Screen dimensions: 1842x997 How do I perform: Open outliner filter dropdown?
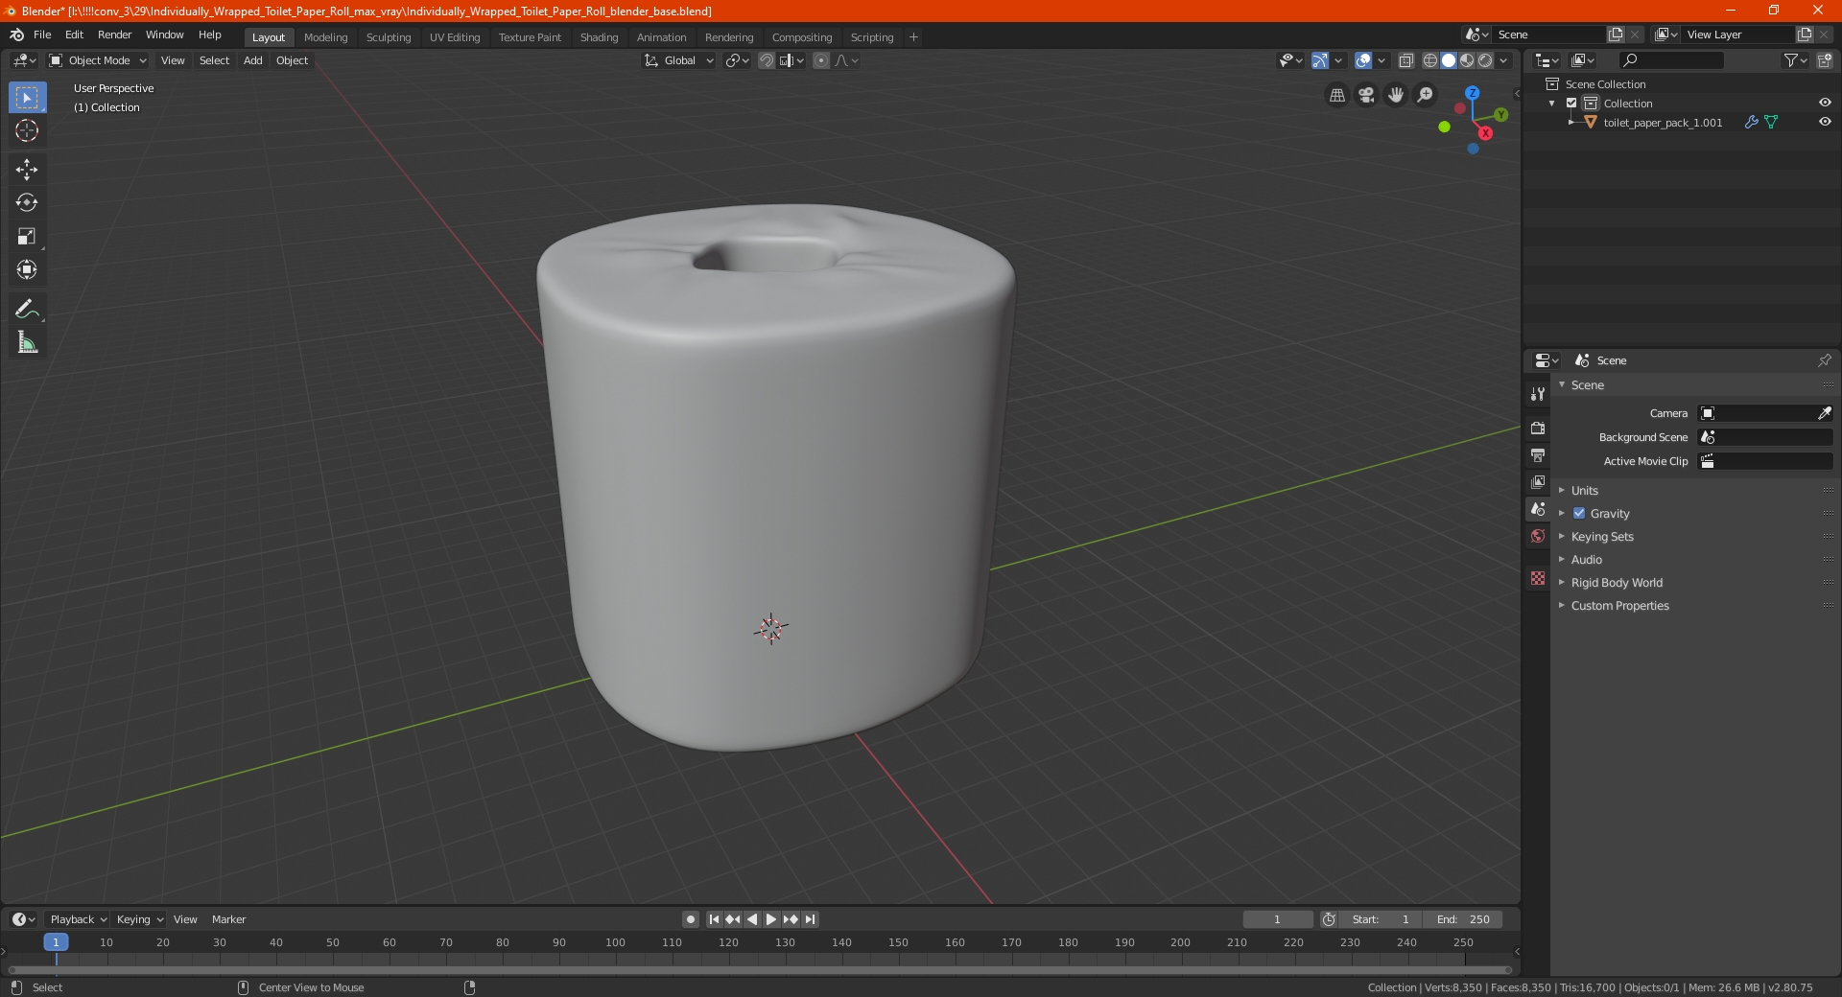[x=1795, y=60]
